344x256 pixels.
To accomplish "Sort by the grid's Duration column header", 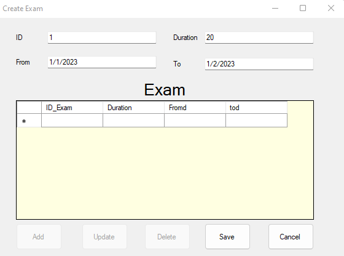I will click(x=134, y=108).
